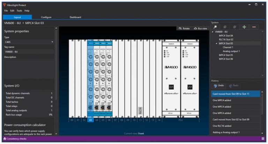268x144 pixels.
Task: Select Channel 1 in the System tree
Action: 228,47
